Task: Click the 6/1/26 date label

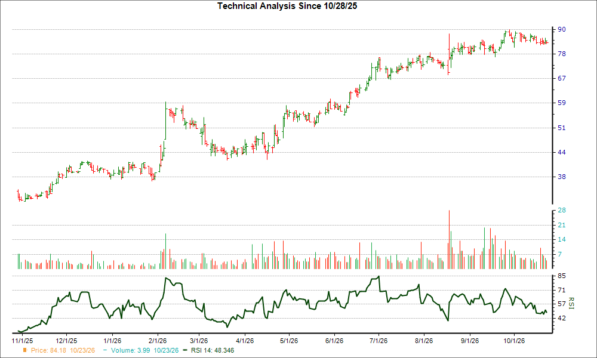Action: pos(334,341)
